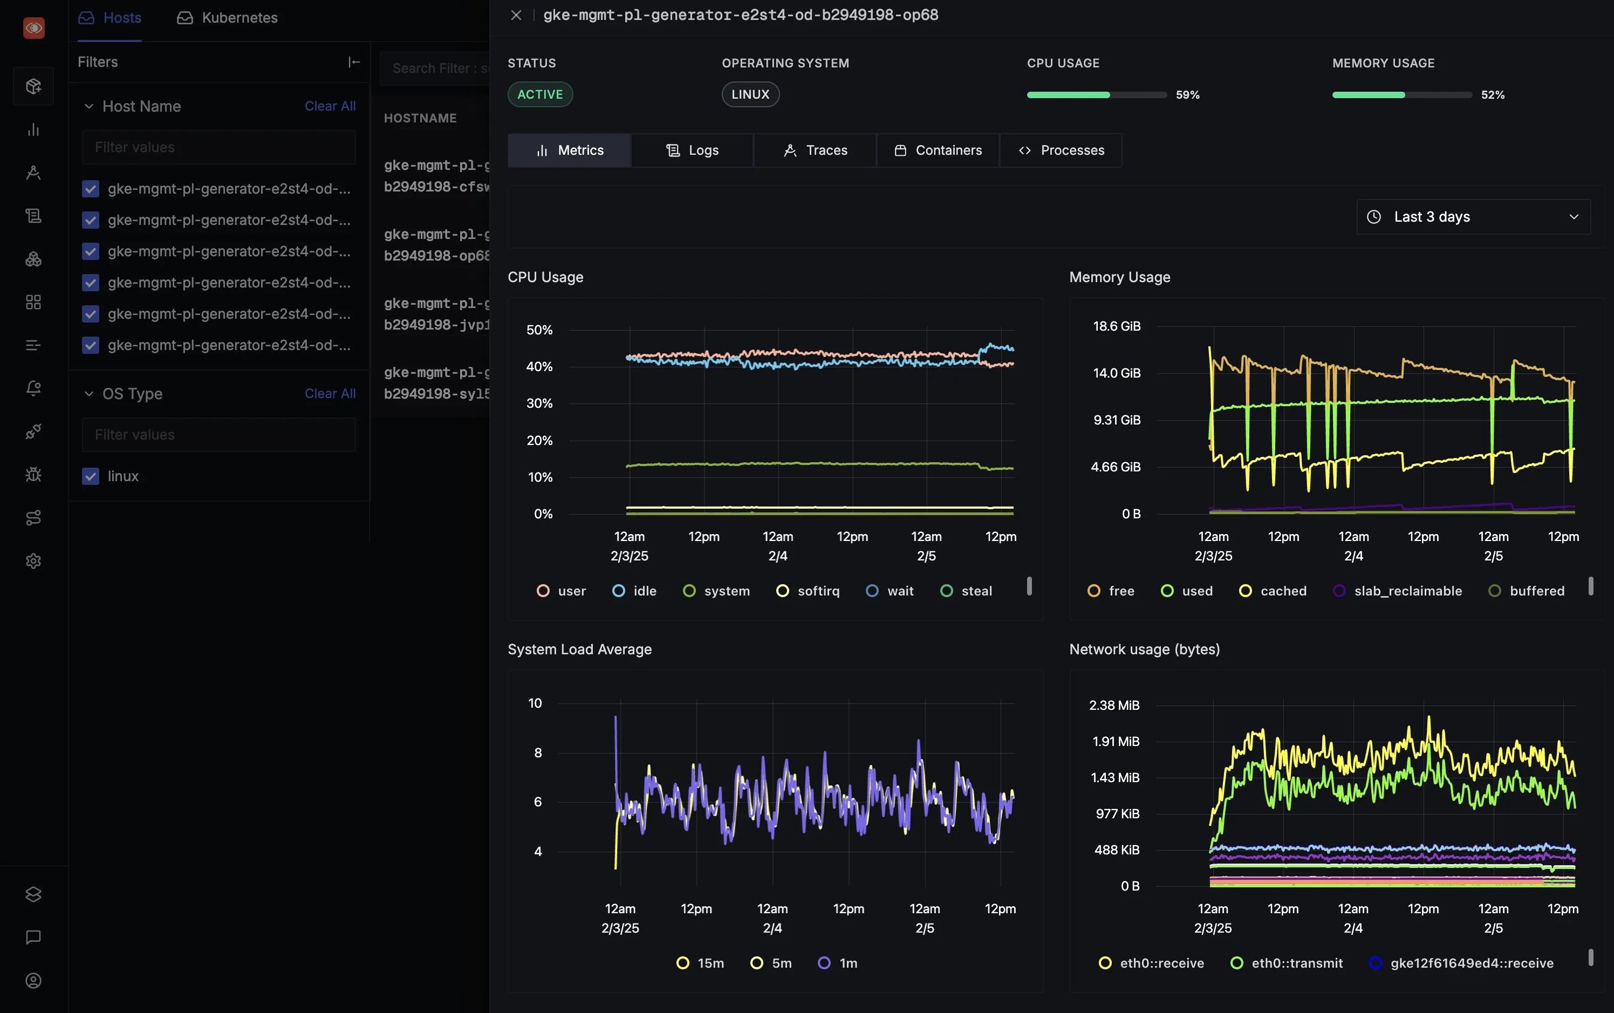The width and height of the screenshot is (1614, 1013).
Task: Select the plug integrations icon in sidebar
Action: (33, 431)
